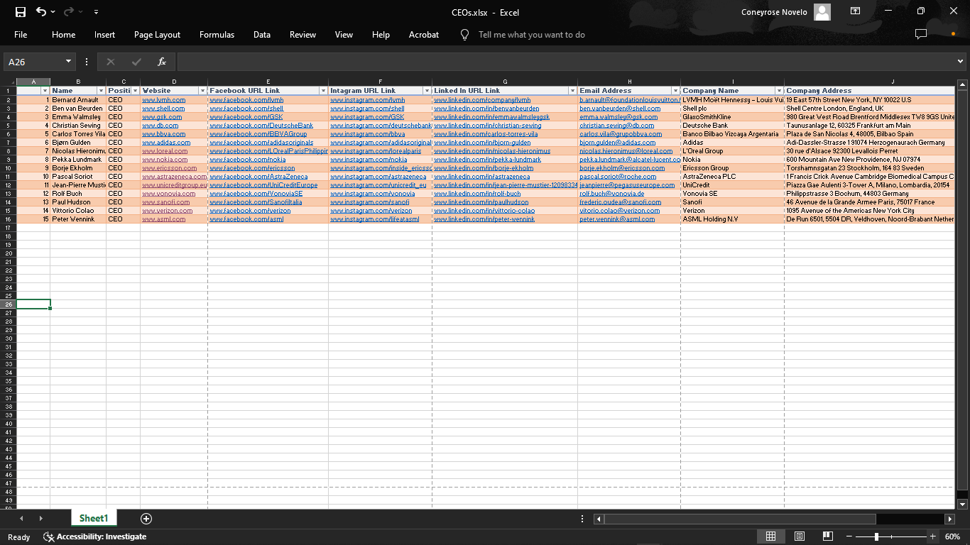Select the cell containing Bernard Arnault
Screen dimensions: 970x545
tap(78, 100)
